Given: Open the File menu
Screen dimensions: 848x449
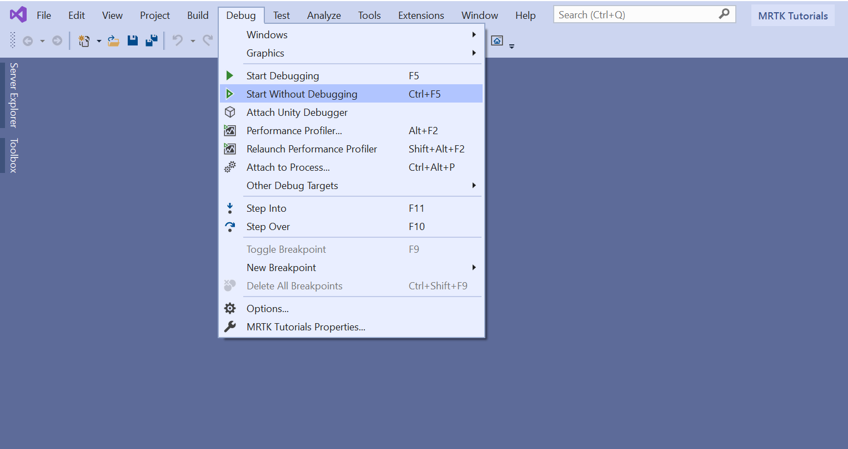Looking at the screenshot, I should 44,16.
